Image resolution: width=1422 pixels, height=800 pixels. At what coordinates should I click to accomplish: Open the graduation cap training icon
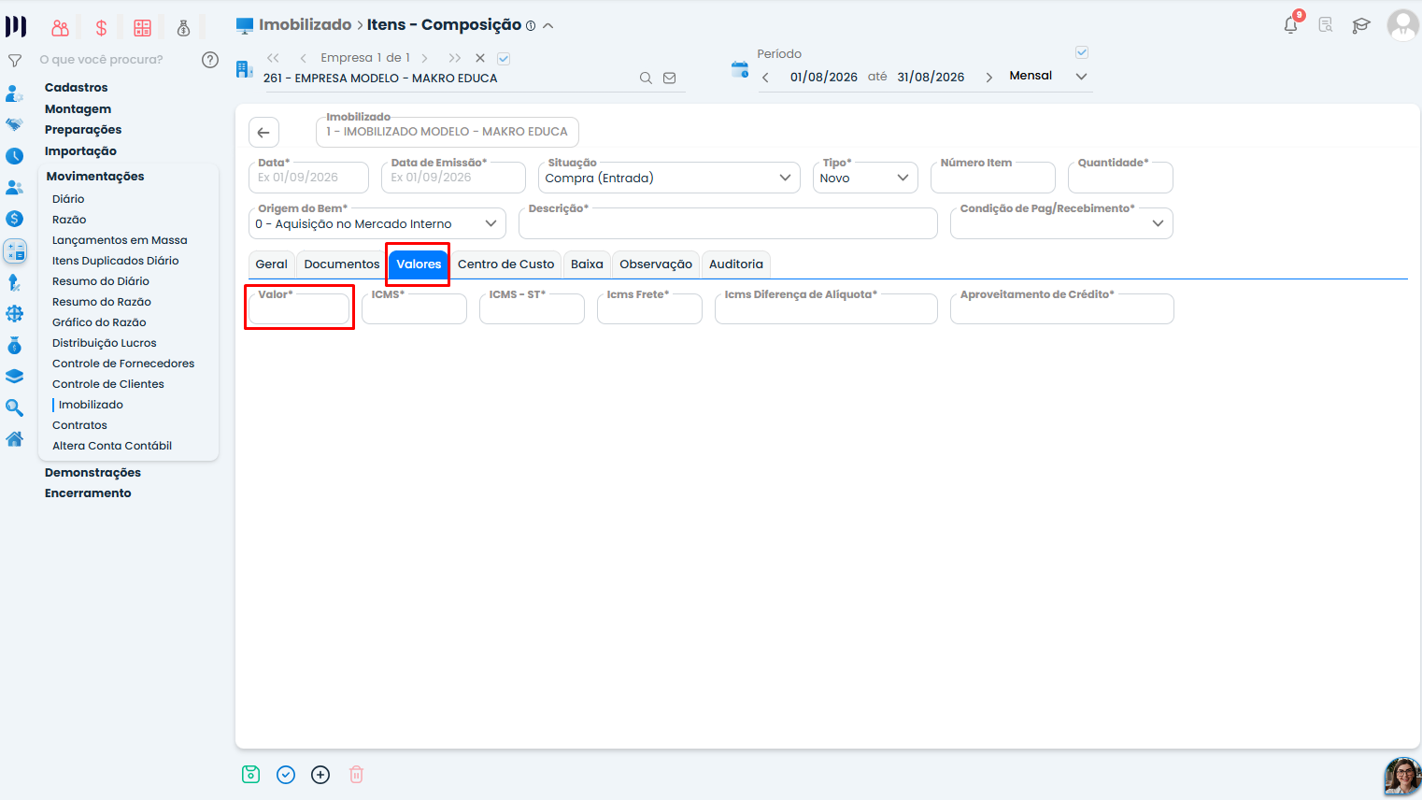pos(1361,25)
